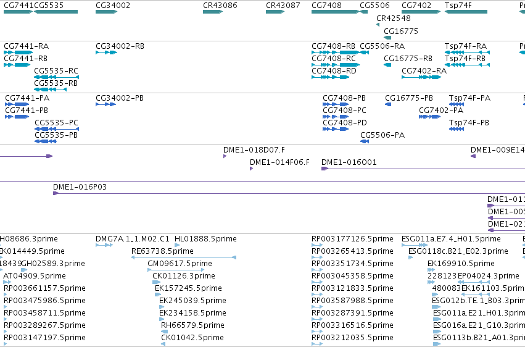Image resolution: width=525 pixels, height=347 pixels.
Task: Select the CG5506 gene feature
Action: click(x=363, y=12)
